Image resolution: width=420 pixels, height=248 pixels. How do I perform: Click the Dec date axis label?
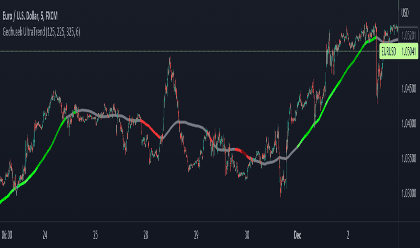click(x=297, y=235)
